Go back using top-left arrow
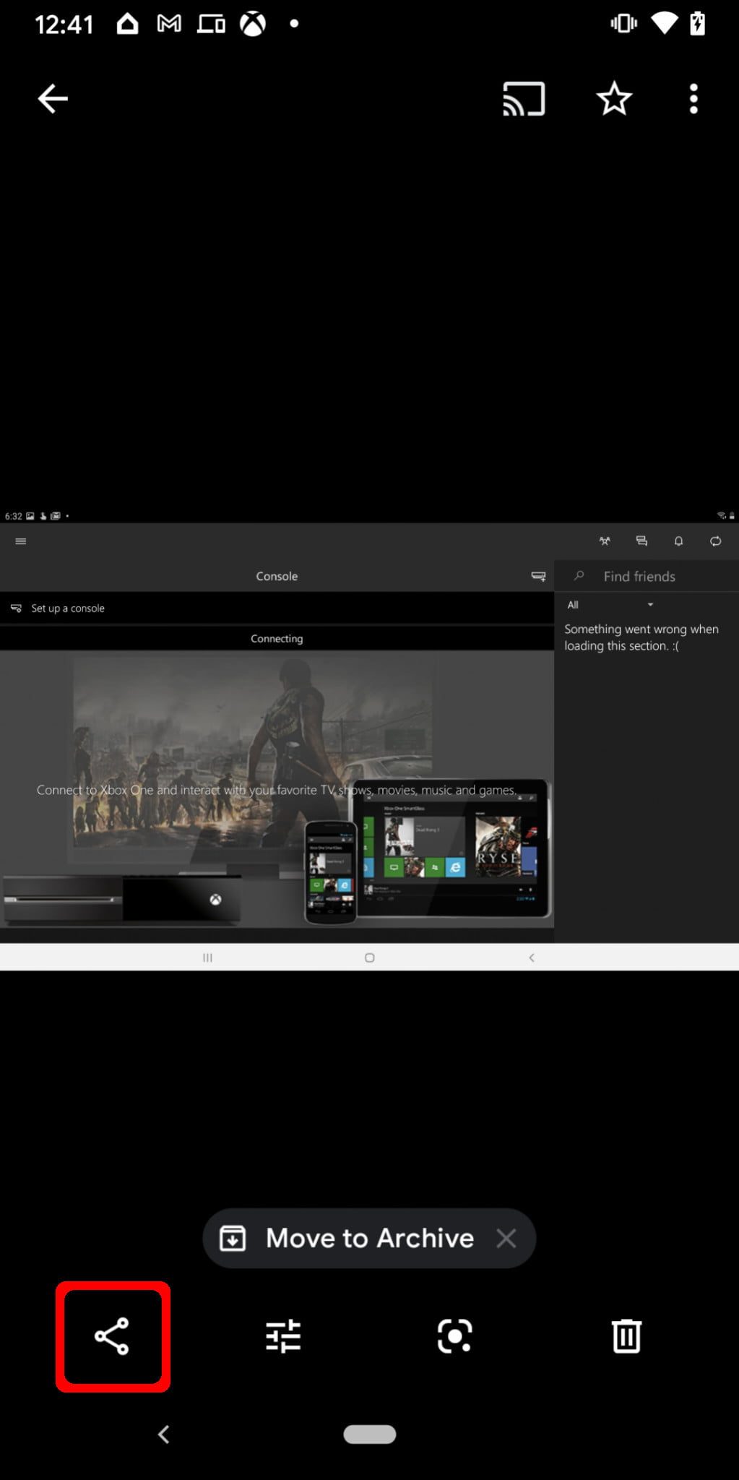The height and width of the screenshot is (1480, 739). 53,99
